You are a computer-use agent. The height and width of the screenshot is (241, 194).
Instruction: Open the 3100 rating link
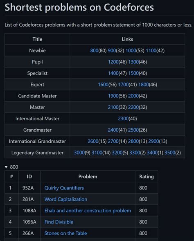[x=97, y=153]
